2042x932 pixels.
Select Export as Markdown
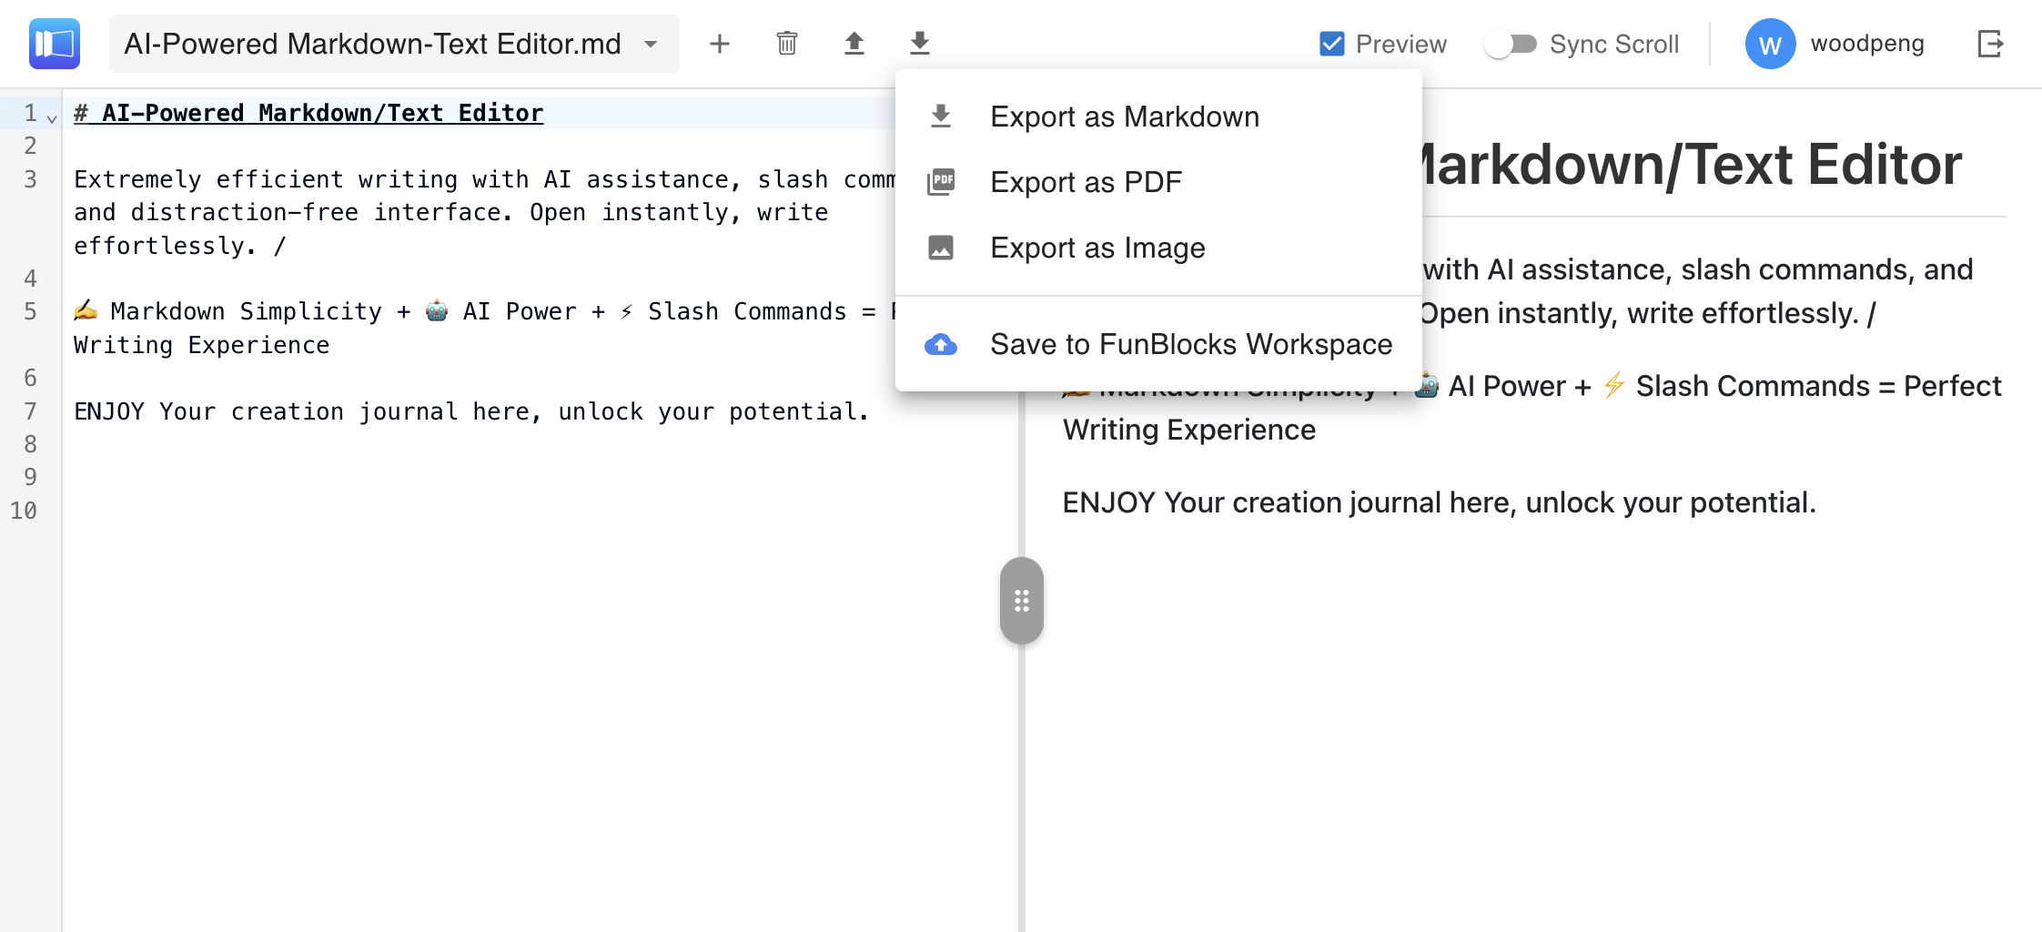point(1124,116)
